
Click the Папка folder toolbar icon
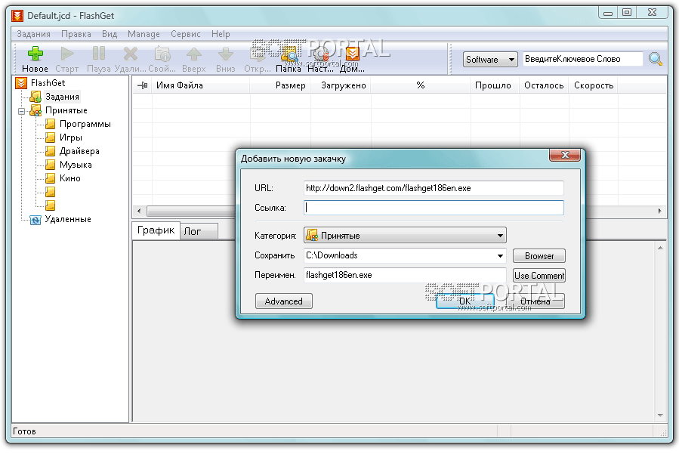[x=289, y=54]
